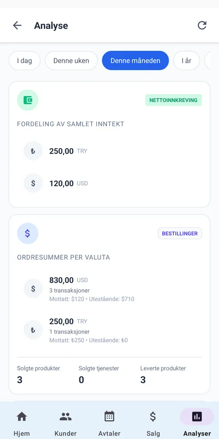Go to the Salg tab
219x439 pixels.
point(153,422)
